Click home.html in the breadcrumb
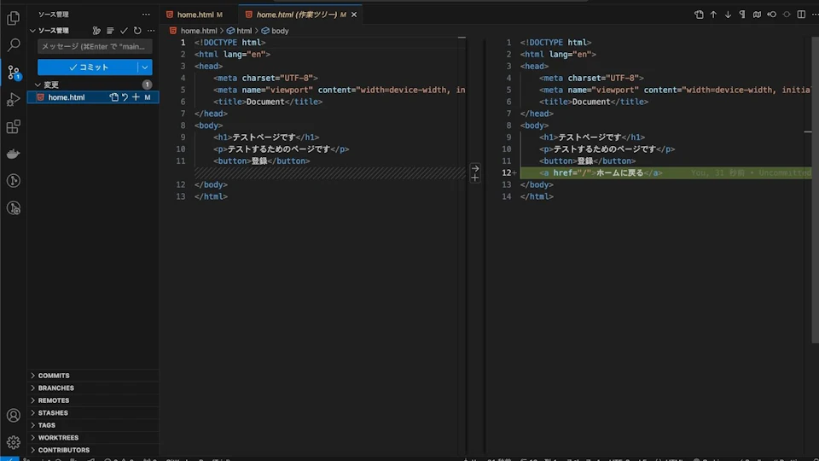Viewport: 819px width, 461px height. pos(199,31)
